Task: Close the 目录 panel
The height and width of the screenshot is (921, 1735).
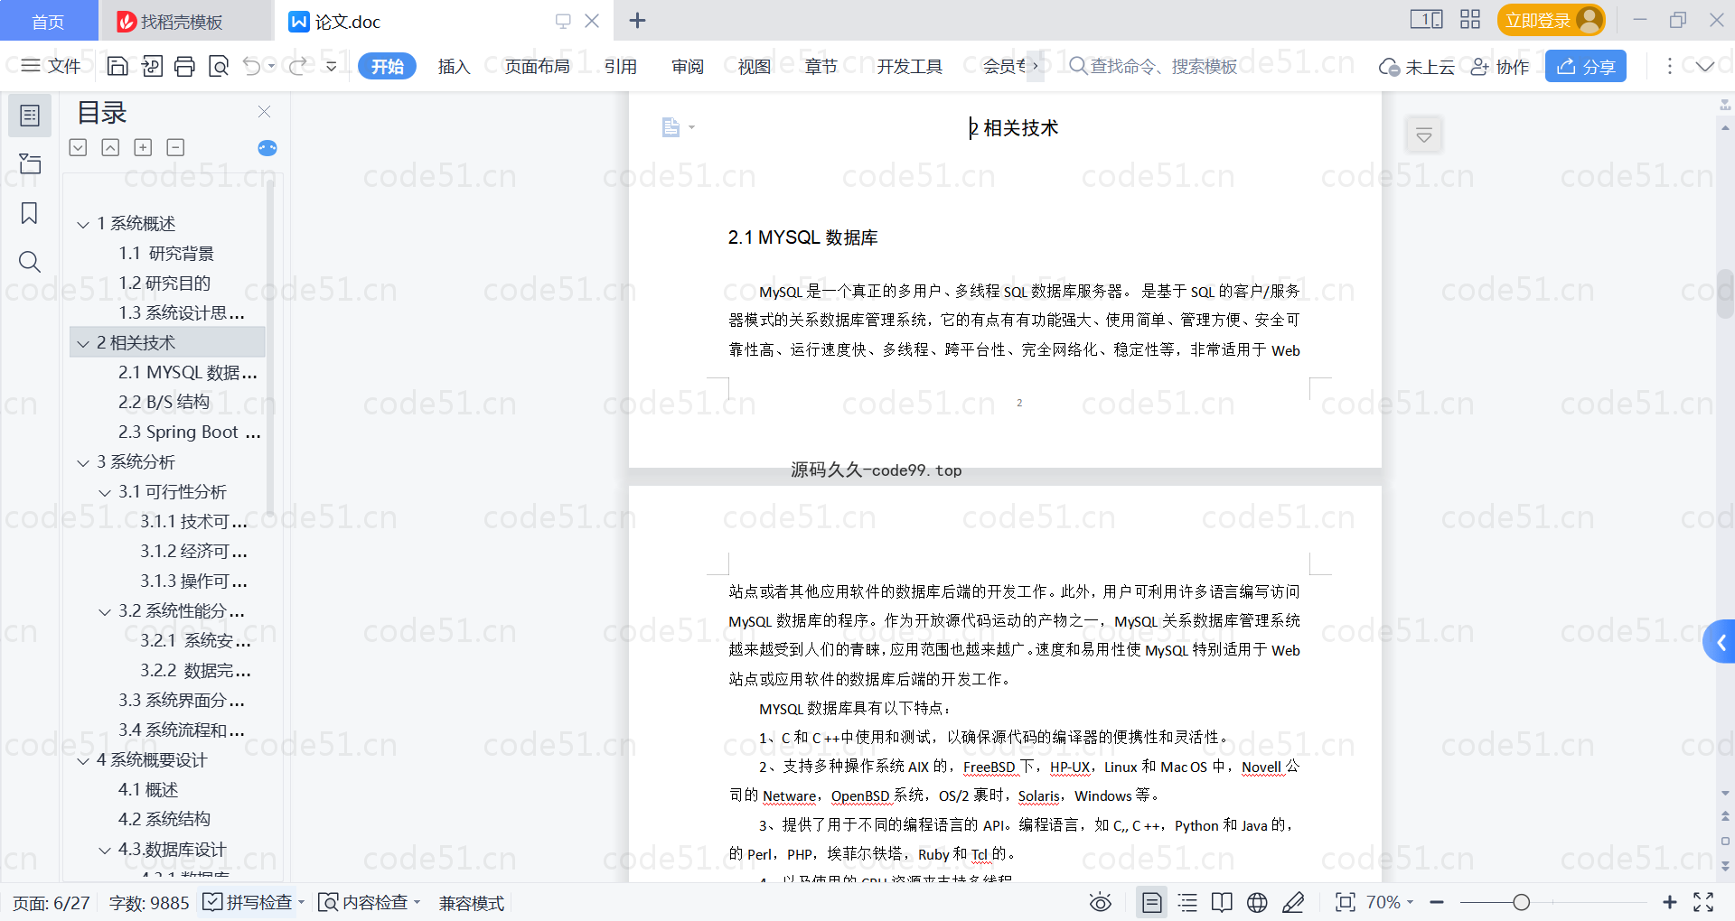Action: [x=264, y=111]
